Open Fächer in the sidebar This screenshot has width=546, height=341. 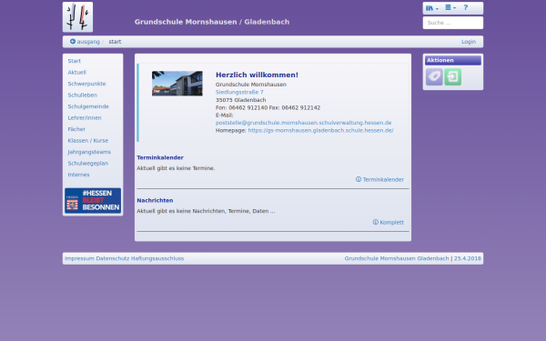pos(76,129)
